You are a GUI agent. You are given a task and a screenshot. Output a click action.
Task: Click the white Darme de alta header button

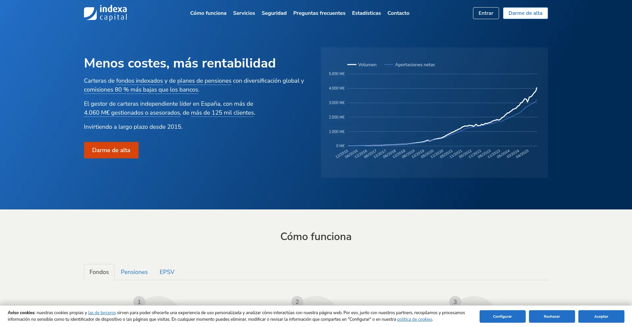(525, 13)
